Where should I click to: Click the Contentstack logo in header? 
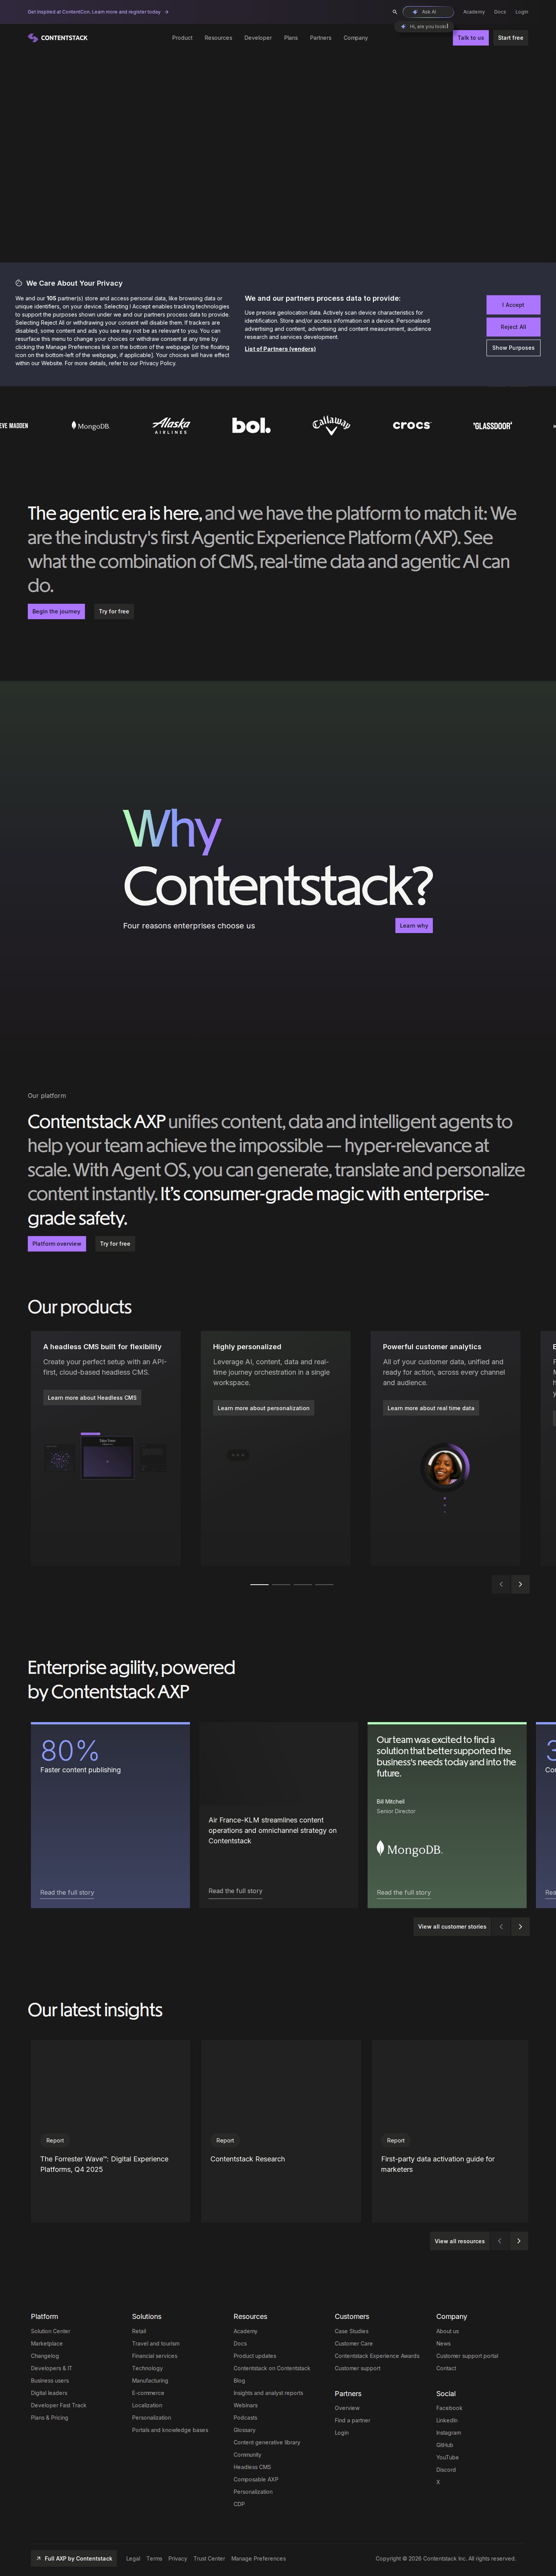(x=58, y=38)
